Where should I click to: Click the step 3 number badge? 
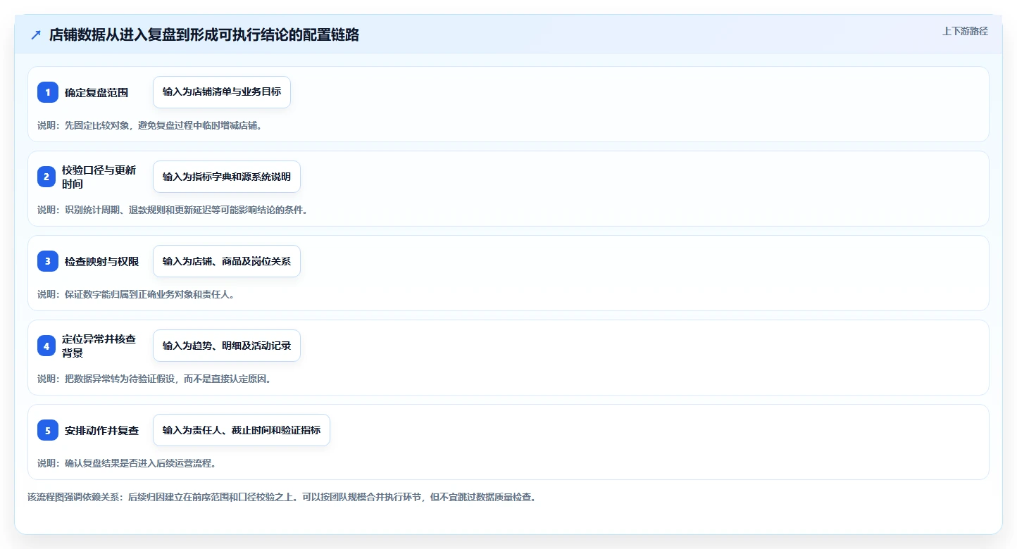coord(48,261)
